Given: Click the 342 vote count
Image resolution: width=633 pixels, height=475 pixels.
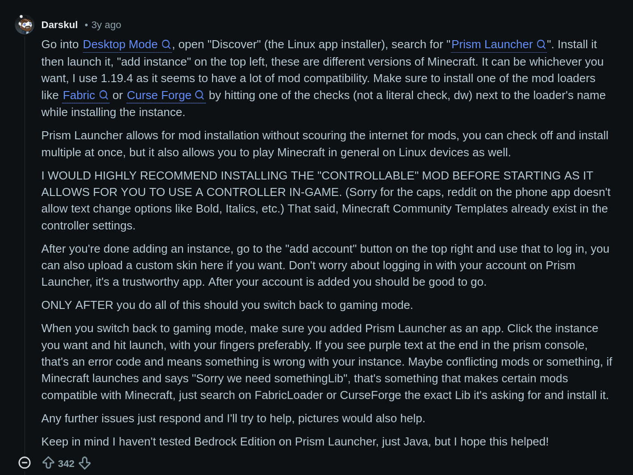Looking at the screenshot, I should point(66,463).
